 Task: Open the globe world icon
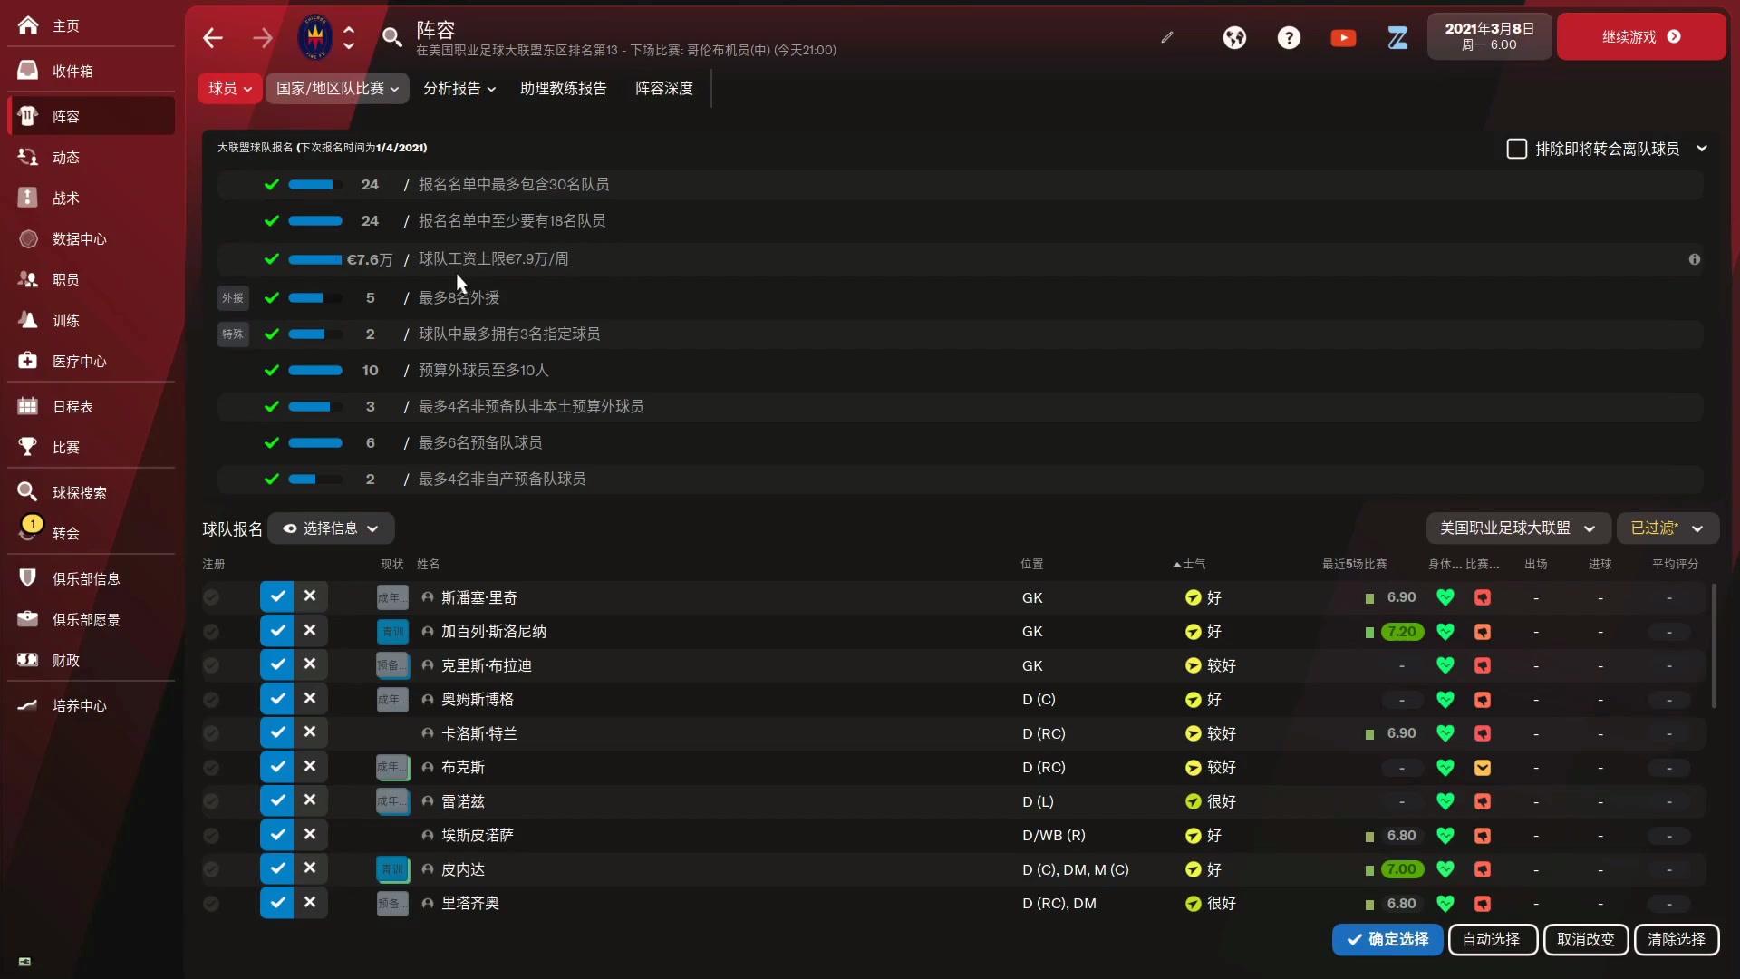1234,37
